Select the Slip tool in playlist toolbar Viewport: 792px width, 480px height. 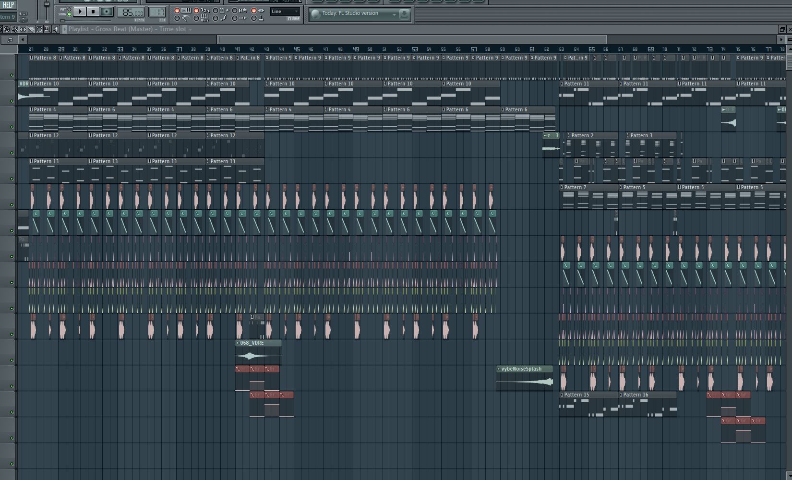23,29
